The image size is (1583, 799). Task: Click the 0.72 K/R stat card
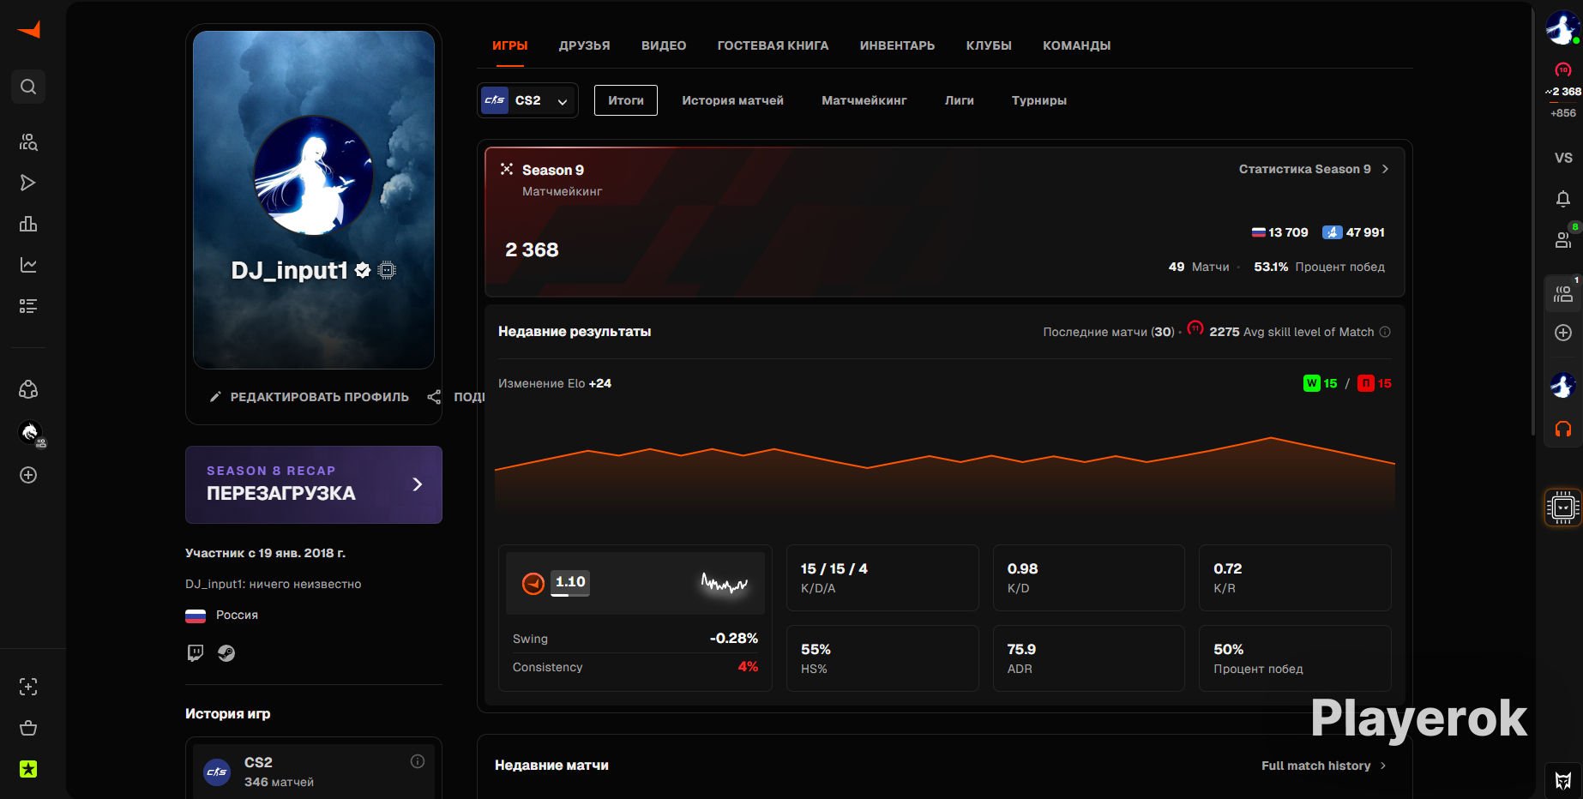(1295, 578)
